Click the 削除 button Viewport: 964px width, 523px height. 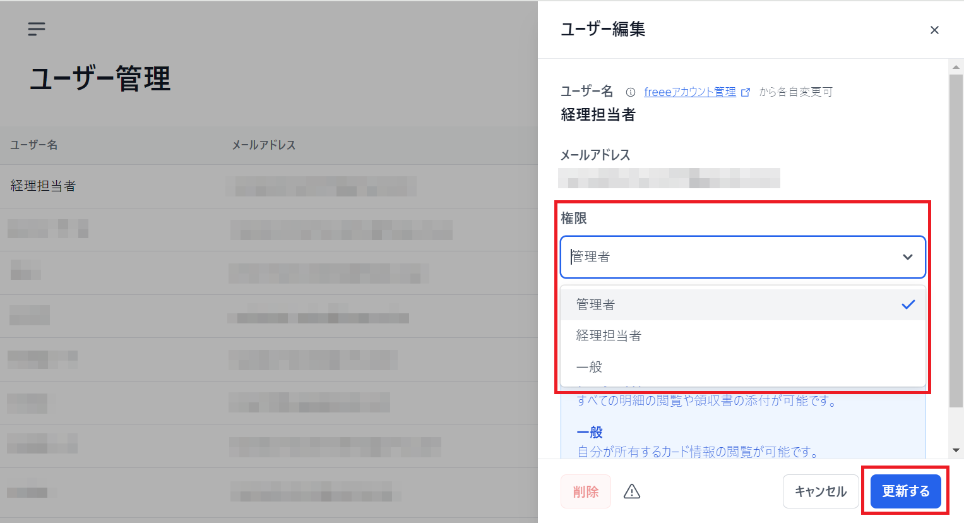point(586,491)
